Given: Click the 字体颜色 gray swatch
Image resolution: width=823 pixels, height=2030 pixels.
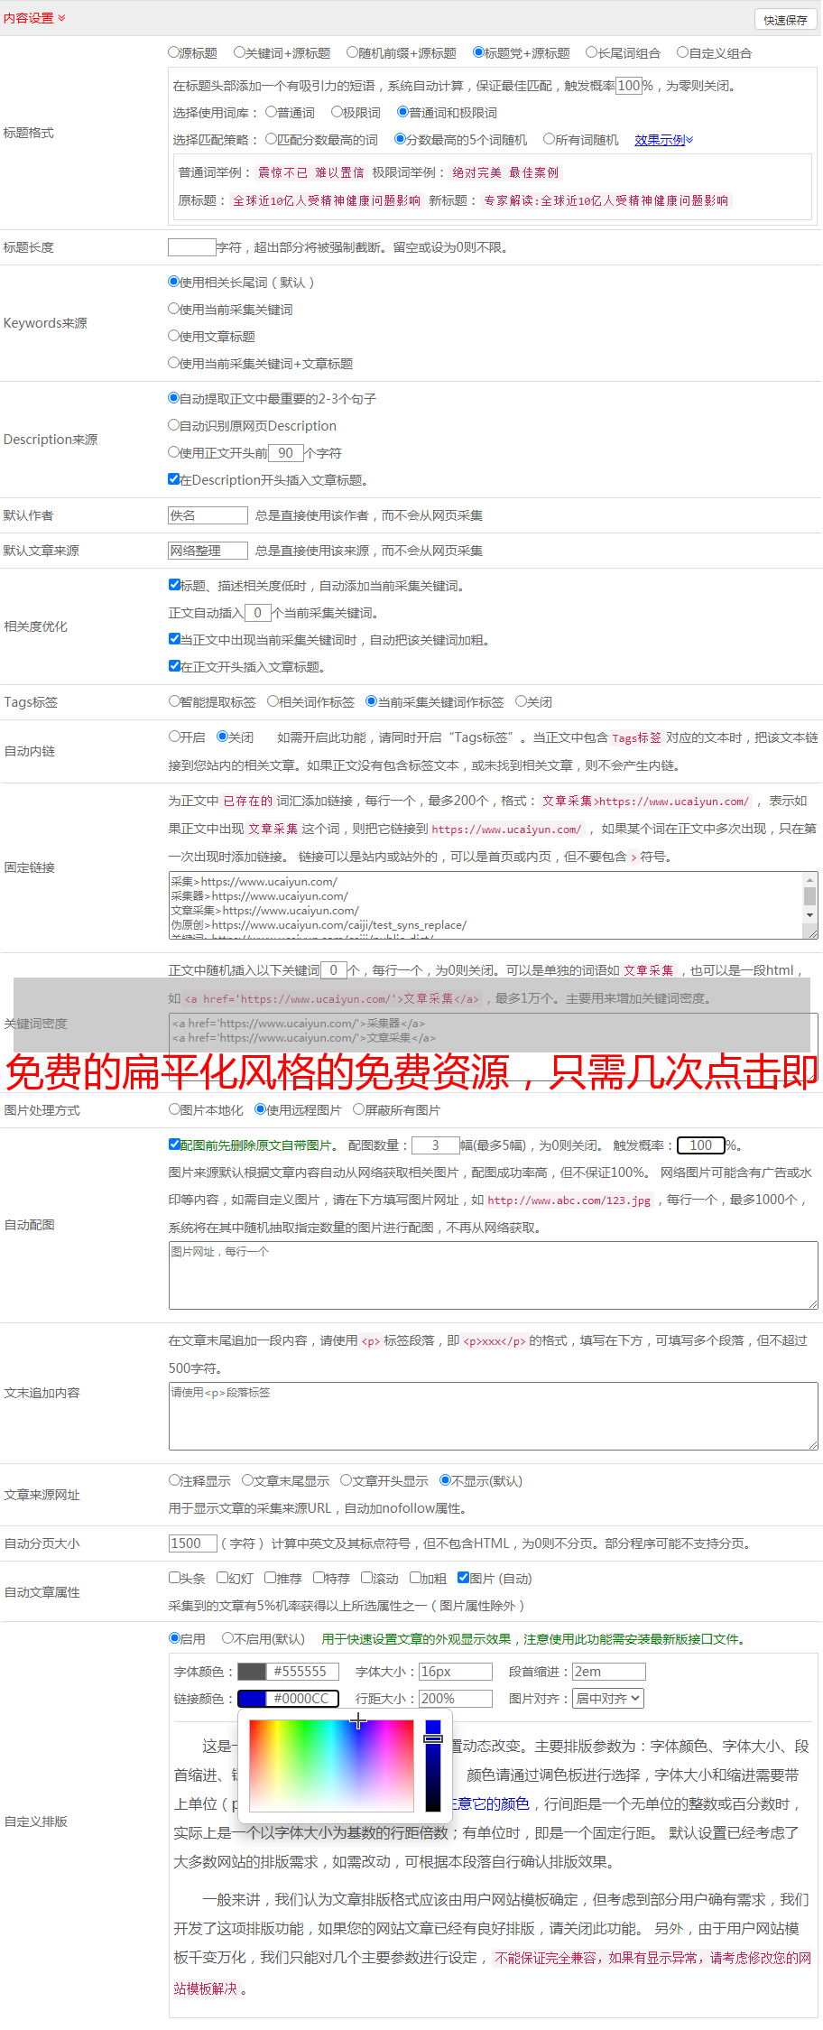Looking at the screenshot, I should click(252, 1672).
